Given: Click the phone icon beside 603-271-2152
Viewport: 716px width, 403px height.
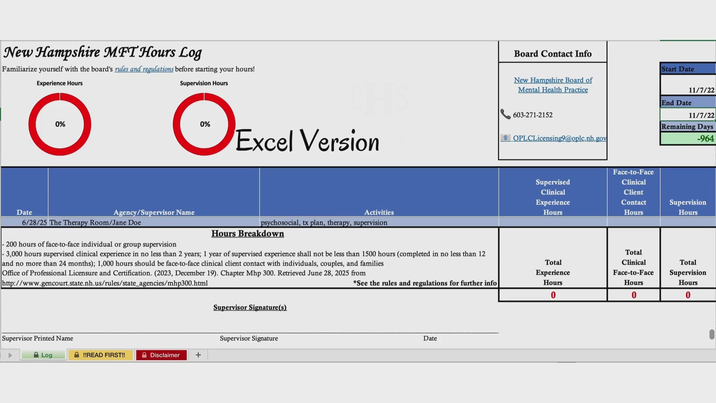Looking at the screenshot, I should pyautogui.click(x=505, y=114).
